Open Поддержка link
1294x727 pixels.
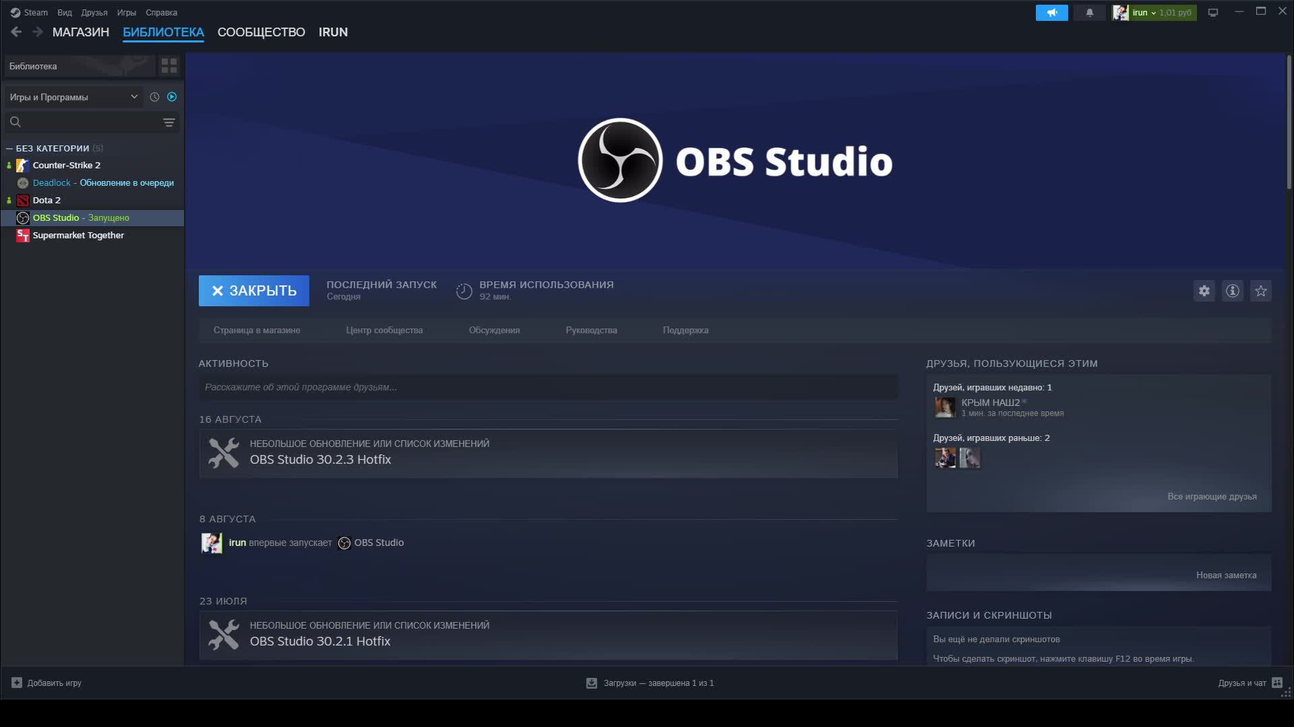(x=685, y=331)
